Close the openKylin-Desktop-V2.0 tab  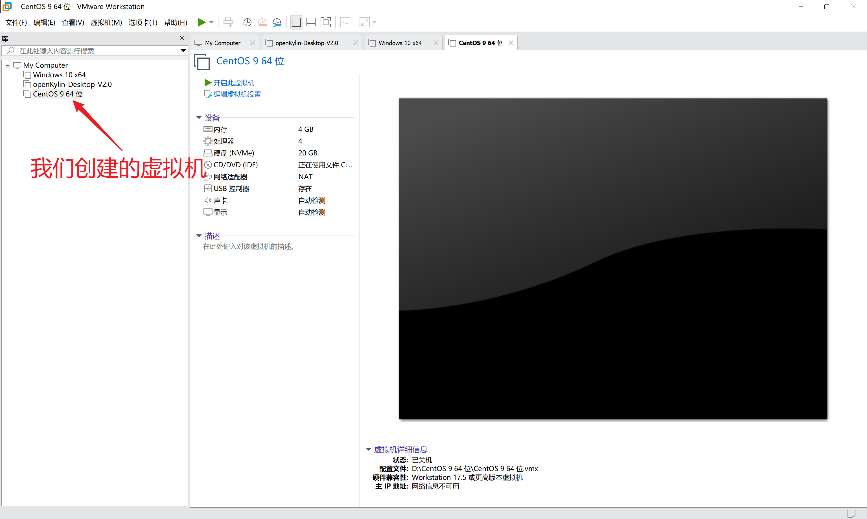(356, 43)
